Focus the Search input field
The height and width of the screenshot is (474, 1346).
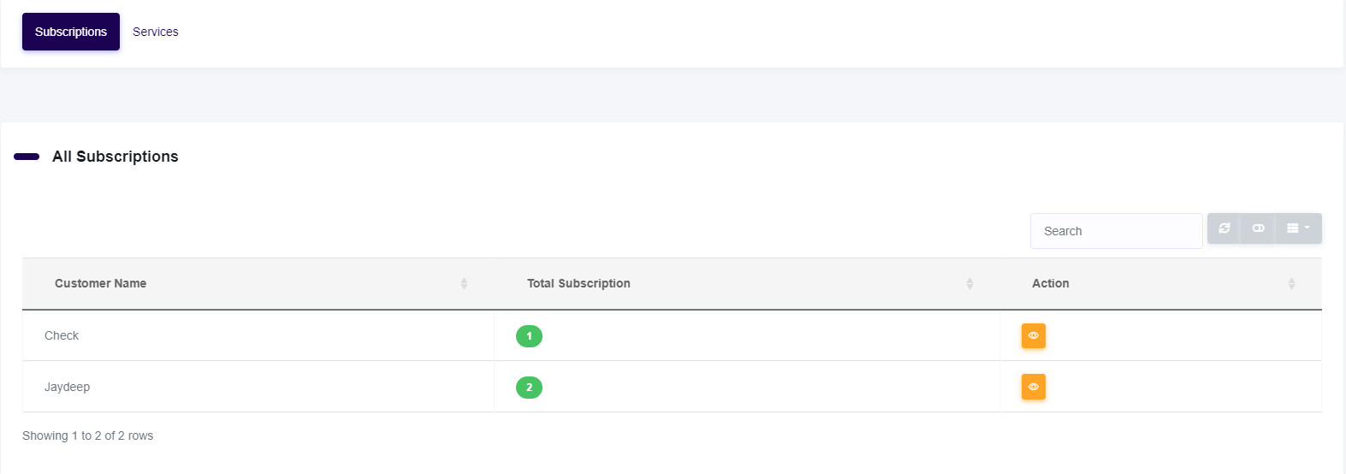click(x=1116, y=231)
